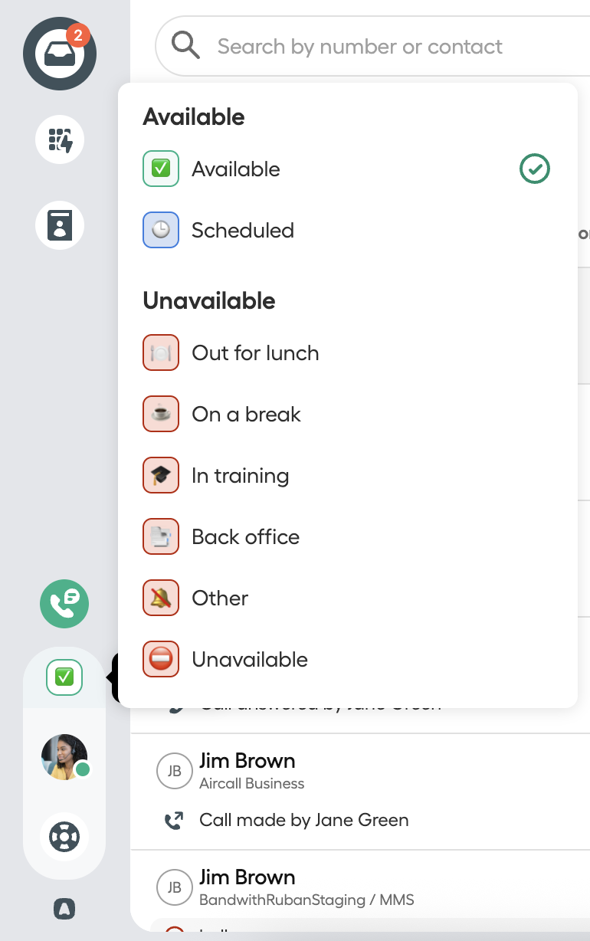The height and width of the screenshot is (941, 590).
Task: Pick the Back office status
Action: tap(347, 536)
